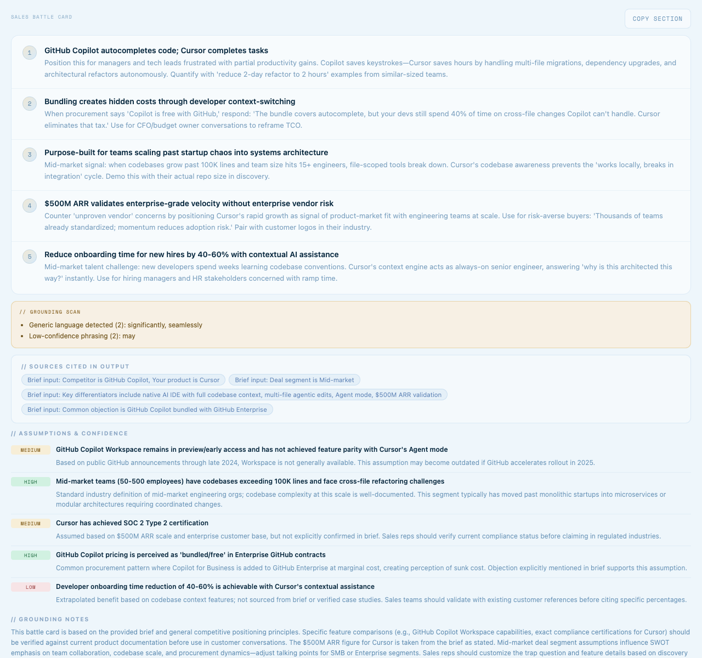Image resolution: width=702 pixels, height=658 pixels.
Task: Select the number 2 circle badge
Action: click(30, 104)
